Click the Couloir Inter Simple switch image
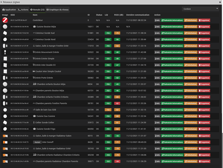Screen dimensions: 223x168 pyautogui.click(x=5, y=71)
